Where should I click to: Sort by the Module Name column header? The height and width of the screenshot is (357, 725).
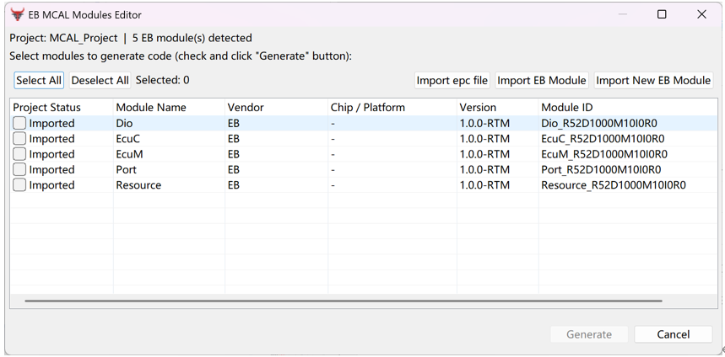coord(170,108)
